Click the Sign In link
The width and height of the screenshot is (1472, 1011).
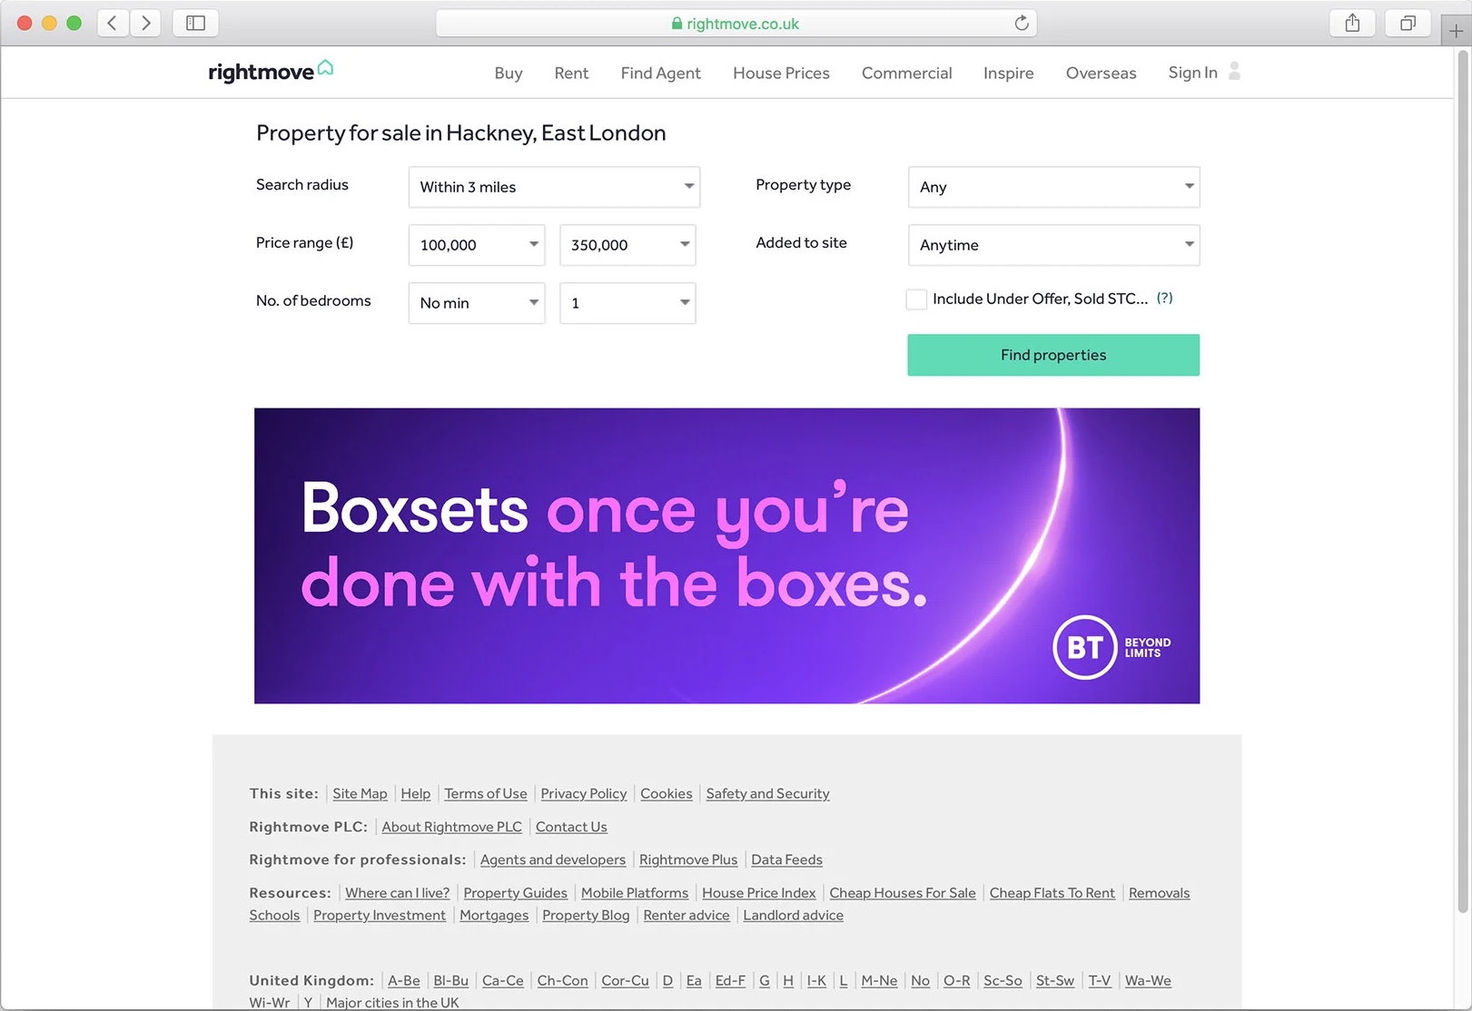1192,73
